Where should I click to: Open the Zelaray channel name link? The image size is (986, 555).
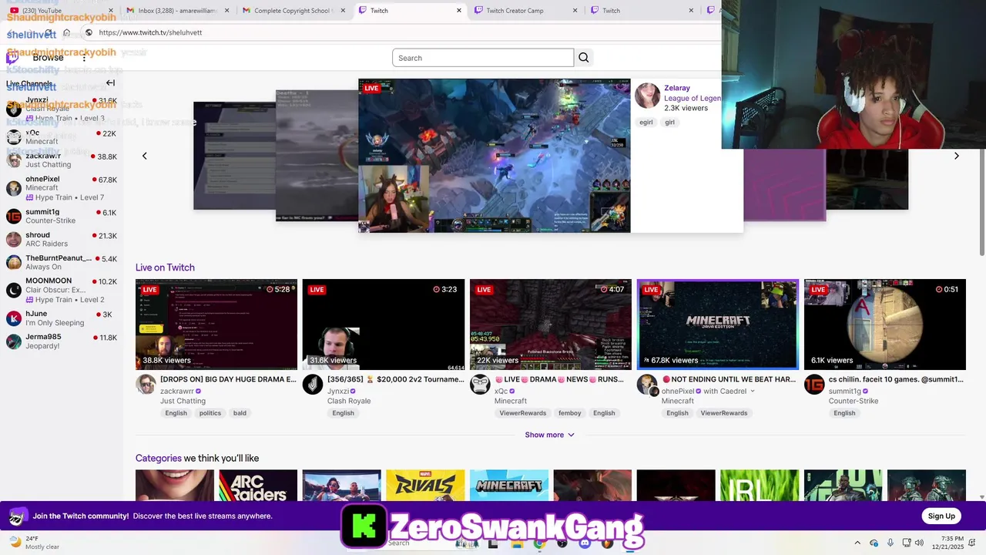pos(677,88)
